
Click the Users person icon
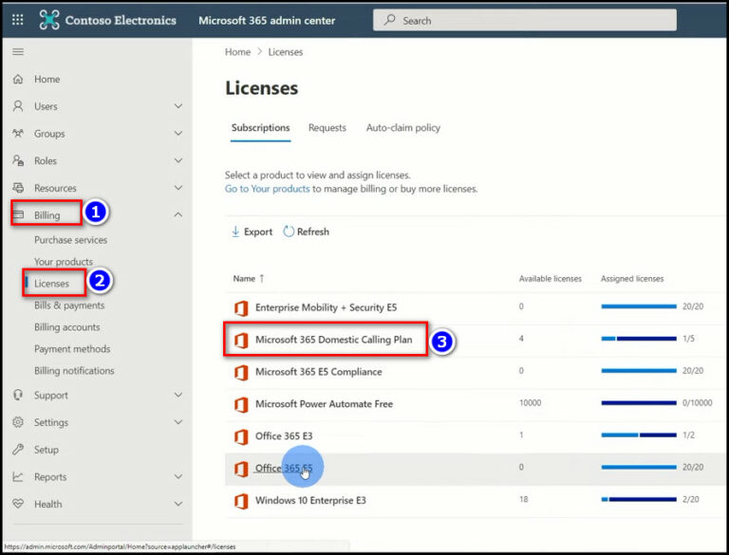pos(18,106)
